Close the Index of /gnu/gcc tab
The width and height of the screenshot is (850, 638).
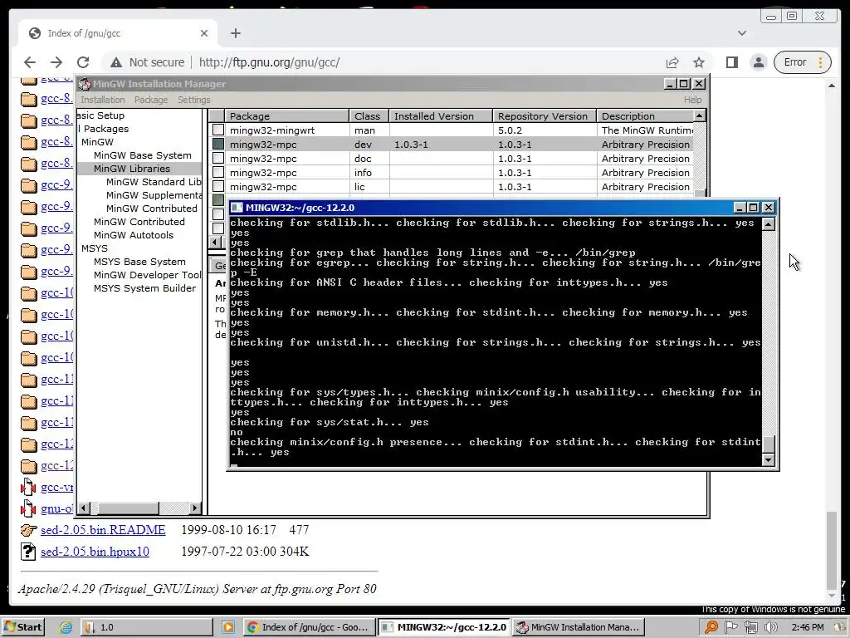[204, 33]
